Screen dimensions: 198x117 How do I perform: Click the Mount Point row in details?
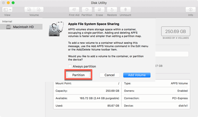87,84
